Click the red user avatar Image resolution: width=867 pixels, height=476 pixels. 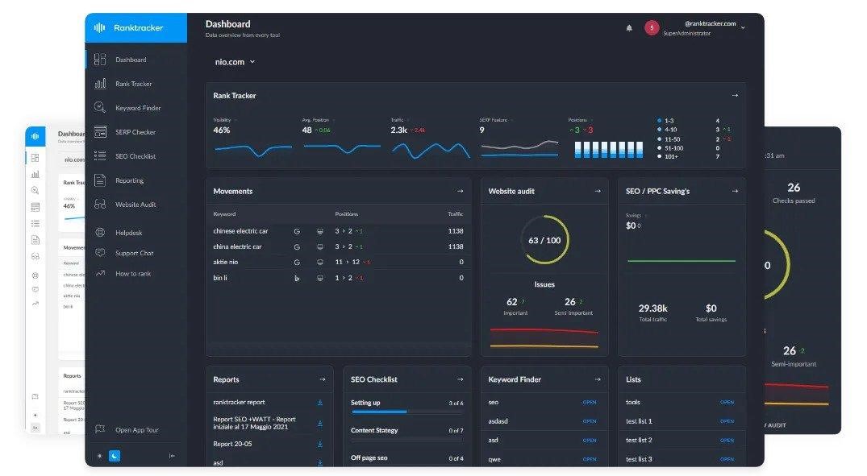pyautogui.click(x=652, y=27)
